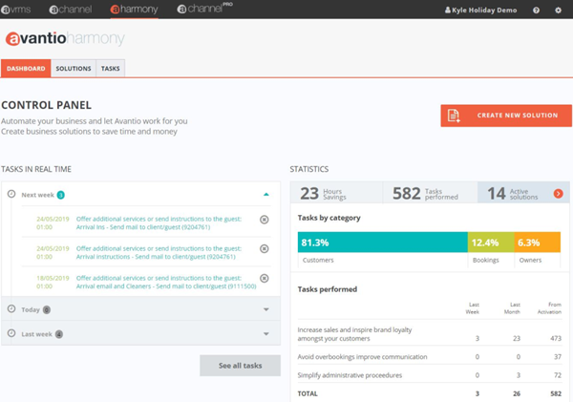This screenshot has width=573, height=402.
Task: Click the From Activation column header
Action: 549,308
